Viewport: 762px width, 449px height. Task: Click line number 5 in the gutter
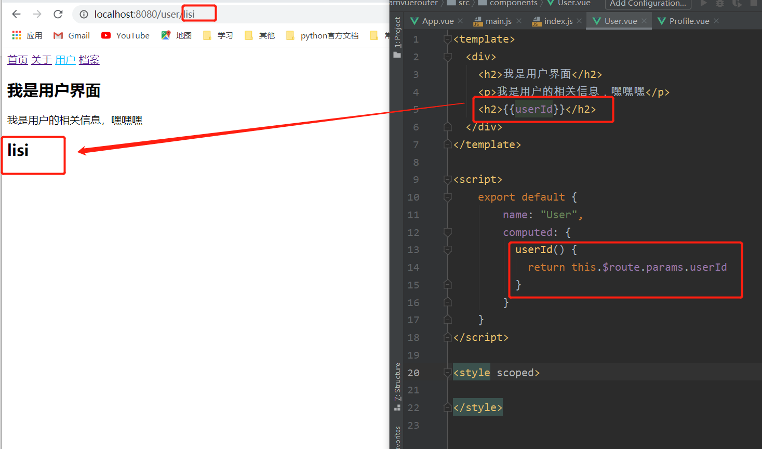point(416,109)
